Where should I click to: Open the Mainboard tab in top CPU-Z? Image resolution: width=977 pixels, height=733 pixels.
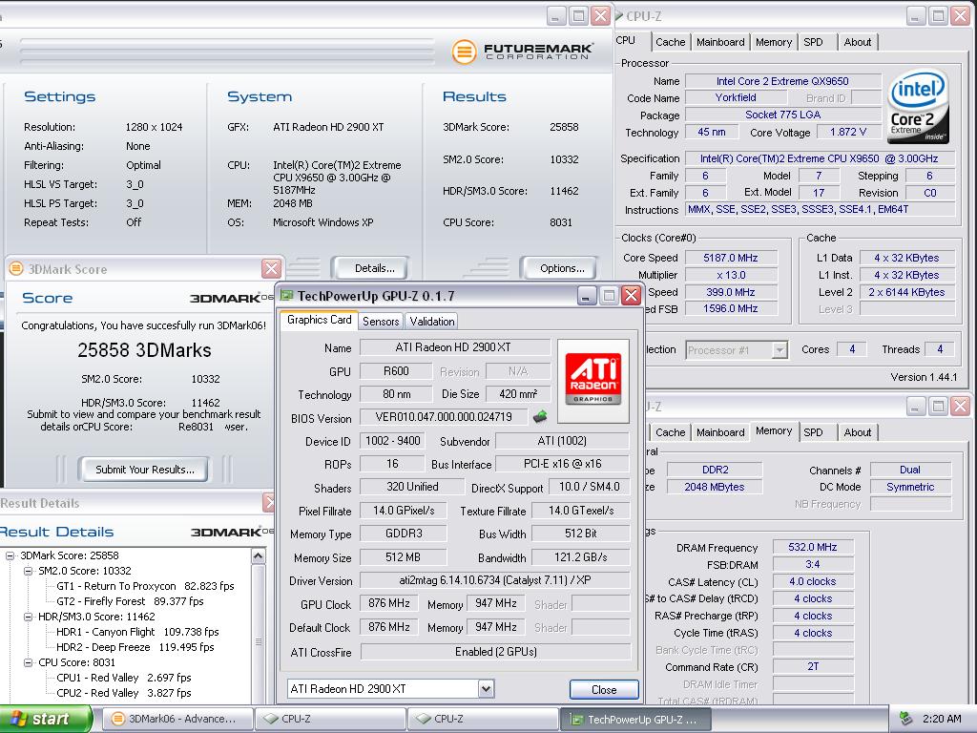click(720, 42)
